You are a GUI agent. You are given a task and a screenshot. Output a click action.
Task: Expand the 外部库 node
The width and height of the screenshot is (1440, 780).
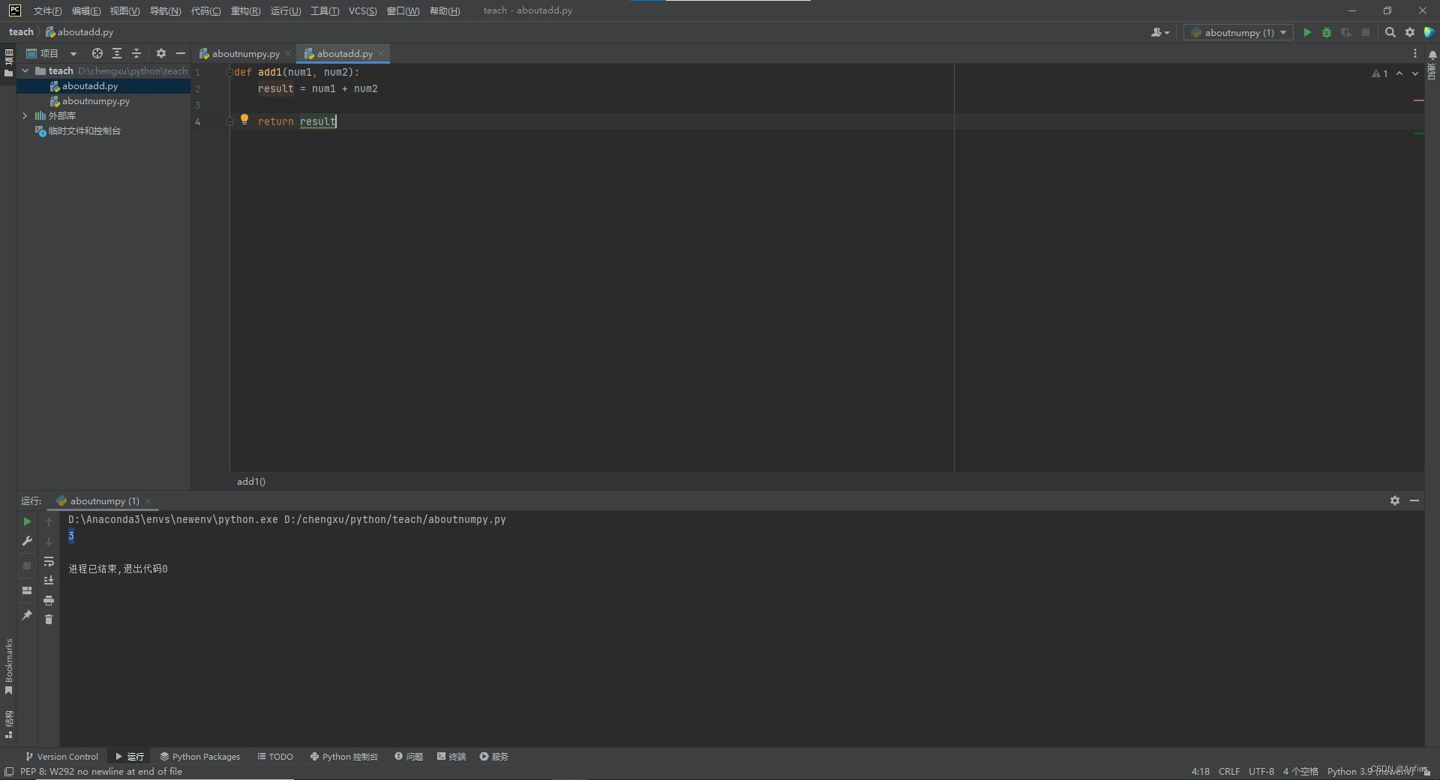25,115
